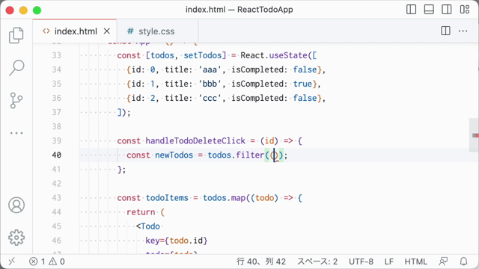Place cursor on newTodos variable

(x=174, y=155)
